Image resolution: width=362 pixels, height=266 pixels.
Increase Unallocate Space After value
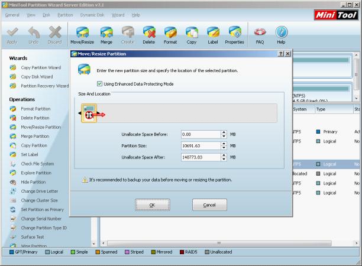[x=224, y=155]
